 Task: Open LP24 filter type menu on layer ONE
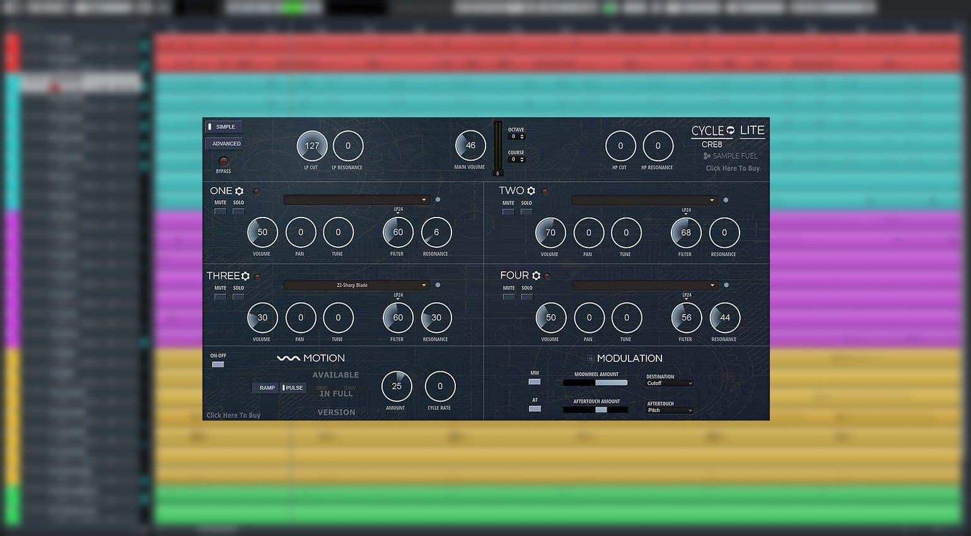tap(398, 210)
